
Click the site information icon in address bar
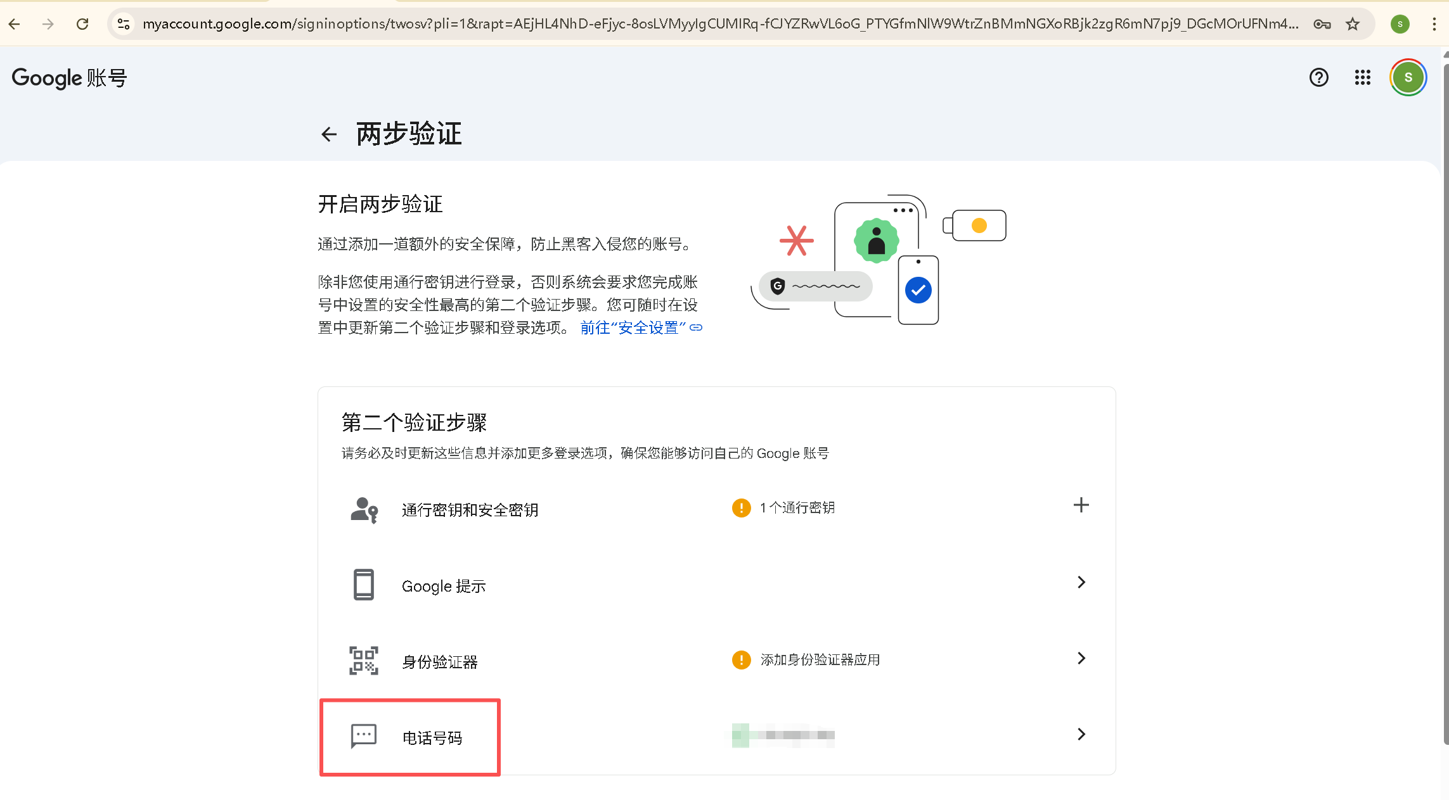coord(123,24)
